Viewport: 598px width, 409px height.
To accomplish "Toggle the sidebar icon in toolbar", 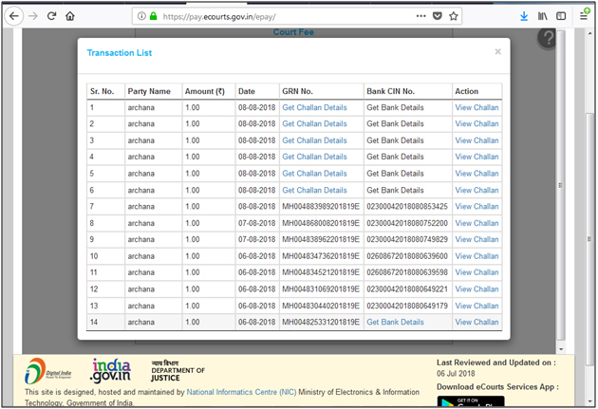I will coord(561,16).
